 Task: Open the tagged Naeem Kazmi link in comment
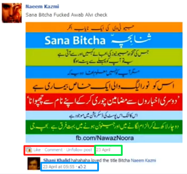[143, 161]
